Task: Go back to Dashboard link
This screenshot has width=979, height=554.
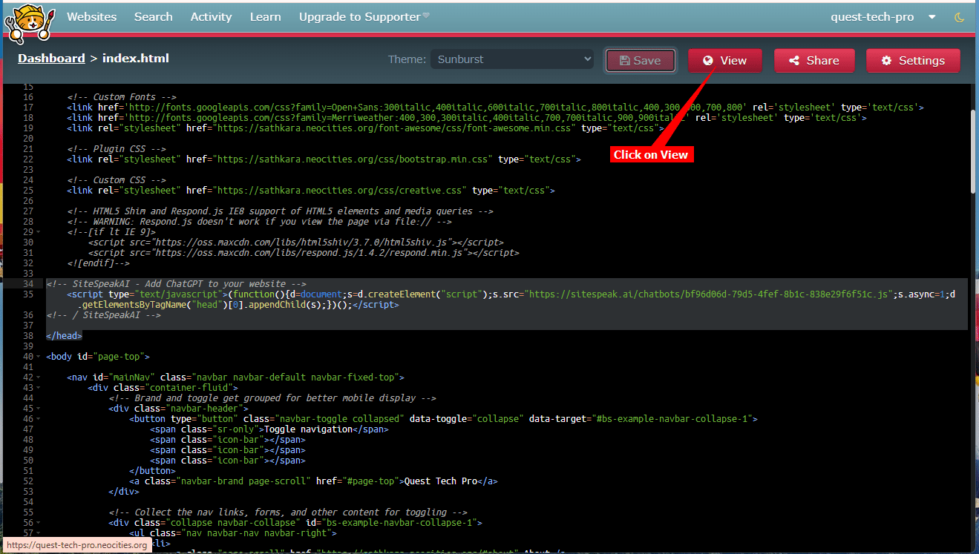Action: coord(51,58)
